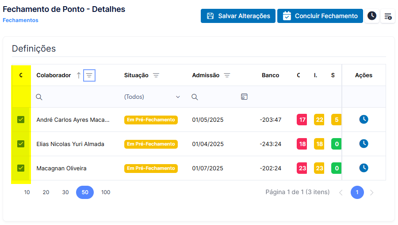The height and width of the screenshot is (225, 398).
Task: Click green badge 0 for Macagnan Oliveira
Action: 337,168
